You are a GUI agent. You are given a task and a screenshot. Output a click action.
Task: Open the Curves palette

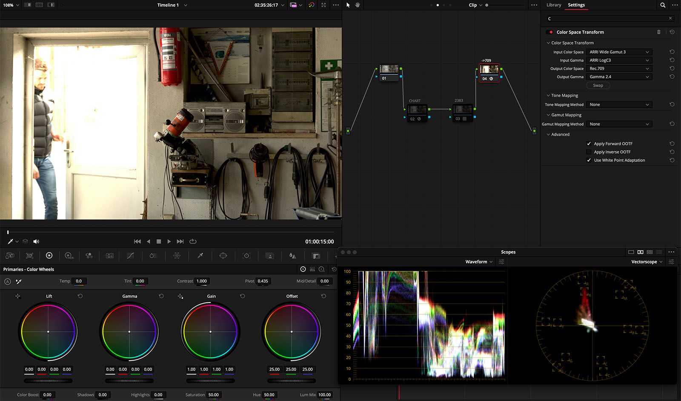[x=130, y=255]
